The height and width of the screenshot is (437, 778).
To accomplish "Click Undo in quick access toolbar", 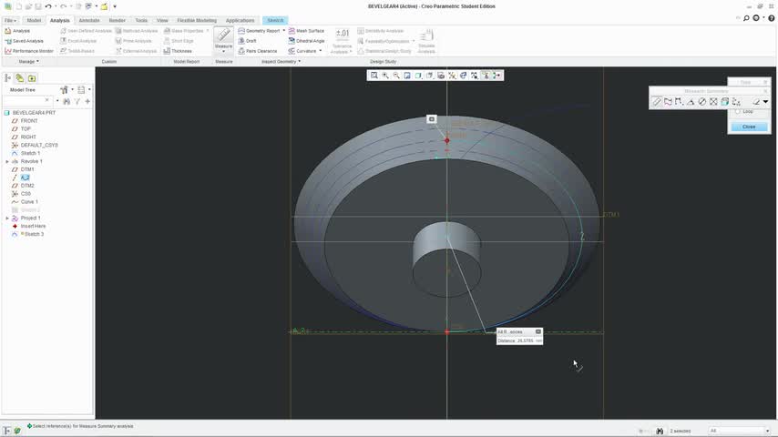I will pyautogui.click(x=48, y=6).
